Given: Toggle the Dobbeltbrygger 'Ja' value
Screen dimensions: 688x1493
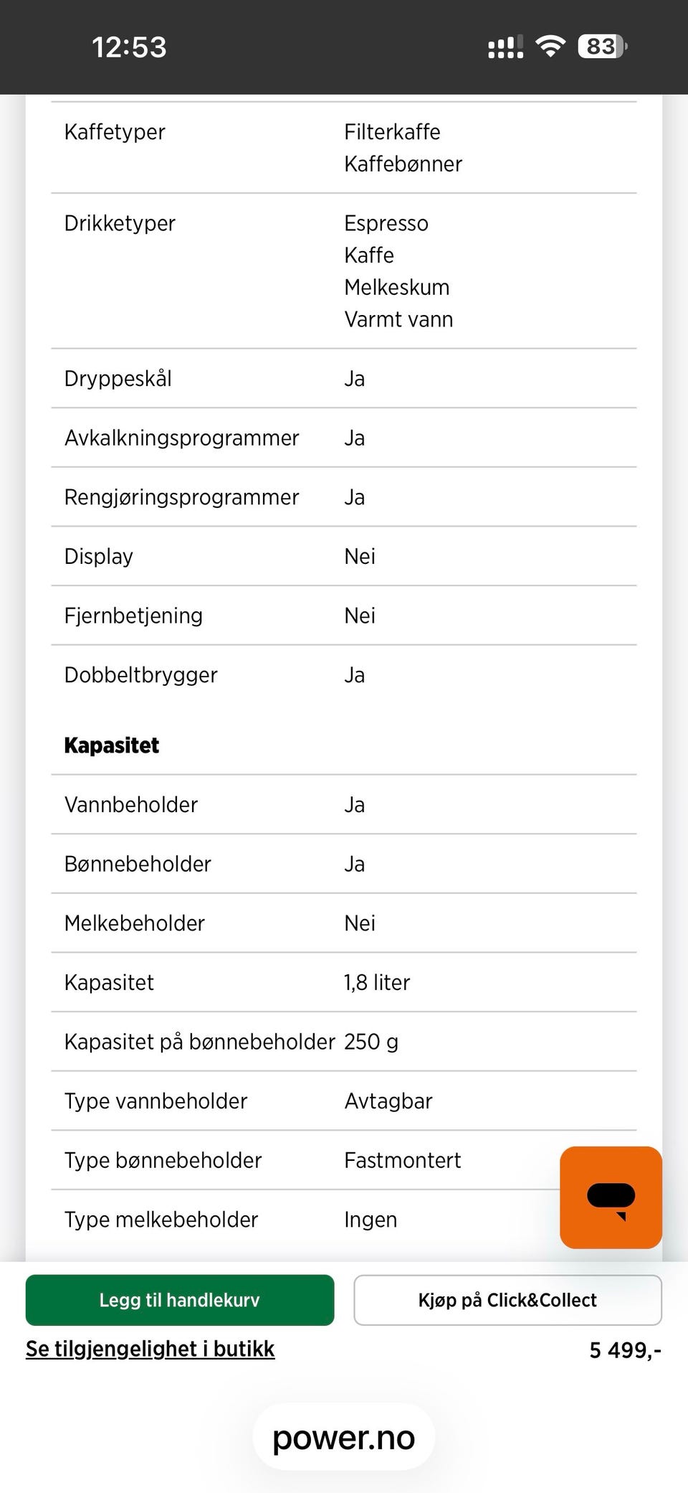Looking at the screenshot, I should (x=354, y=674).
